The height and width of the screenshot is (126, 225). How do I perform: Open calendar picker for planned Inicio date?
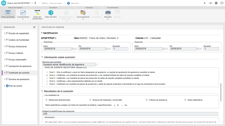73,49
